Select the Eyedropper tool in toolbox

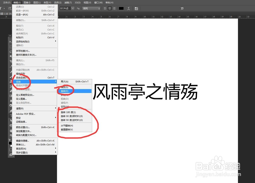point(11,66)
